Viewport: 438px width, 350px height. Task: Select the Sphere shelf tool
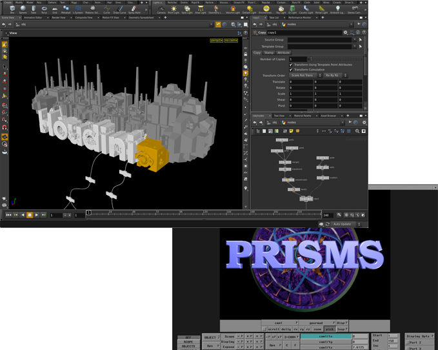tap(23, 10)
